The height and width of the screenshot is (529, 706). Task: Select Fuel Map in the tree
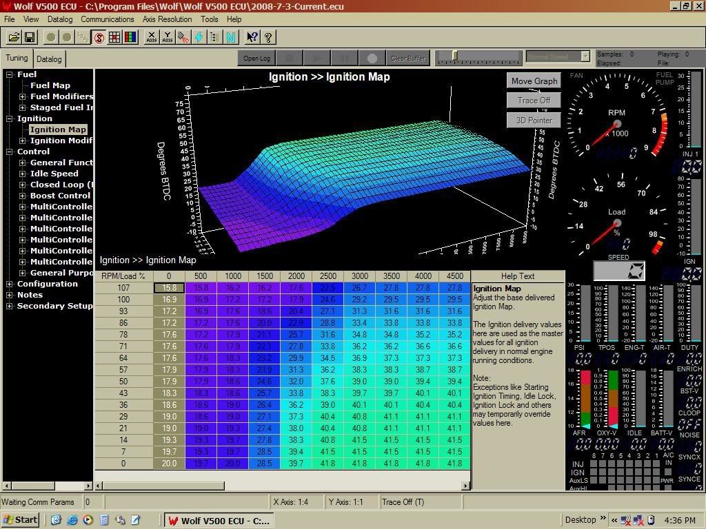pos(50,85)
